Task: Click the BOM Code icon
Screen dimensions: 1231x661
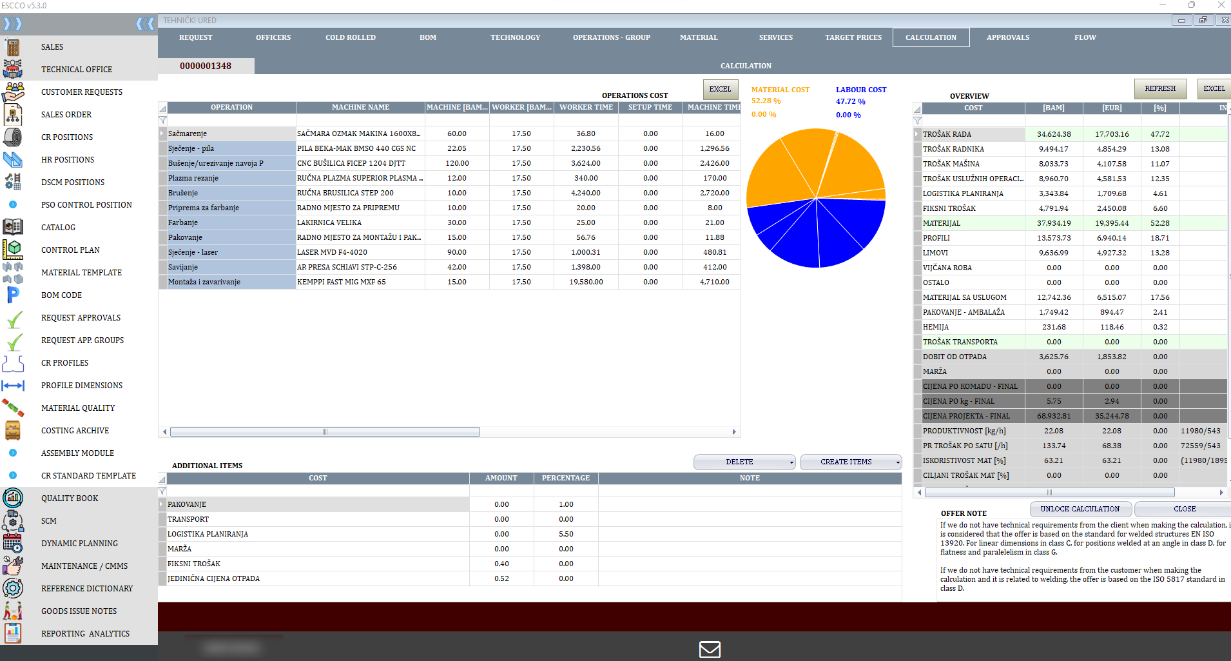Action: pyautogui.click(x=13, y=295)
